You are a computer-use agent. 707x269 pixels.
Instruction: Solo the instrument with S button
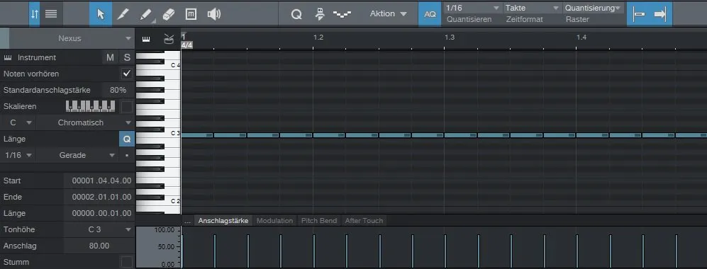coord(127,57)
